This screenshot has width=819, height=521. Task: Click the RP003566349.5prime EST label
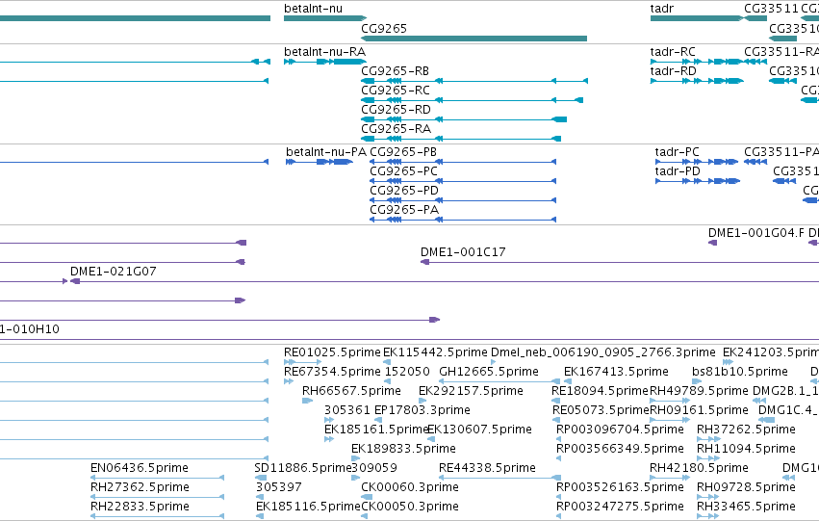(x=620, y=450)
